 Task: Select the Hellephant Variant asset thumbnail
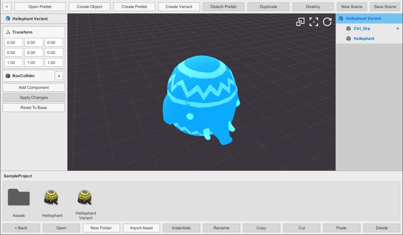click(85, 197)
